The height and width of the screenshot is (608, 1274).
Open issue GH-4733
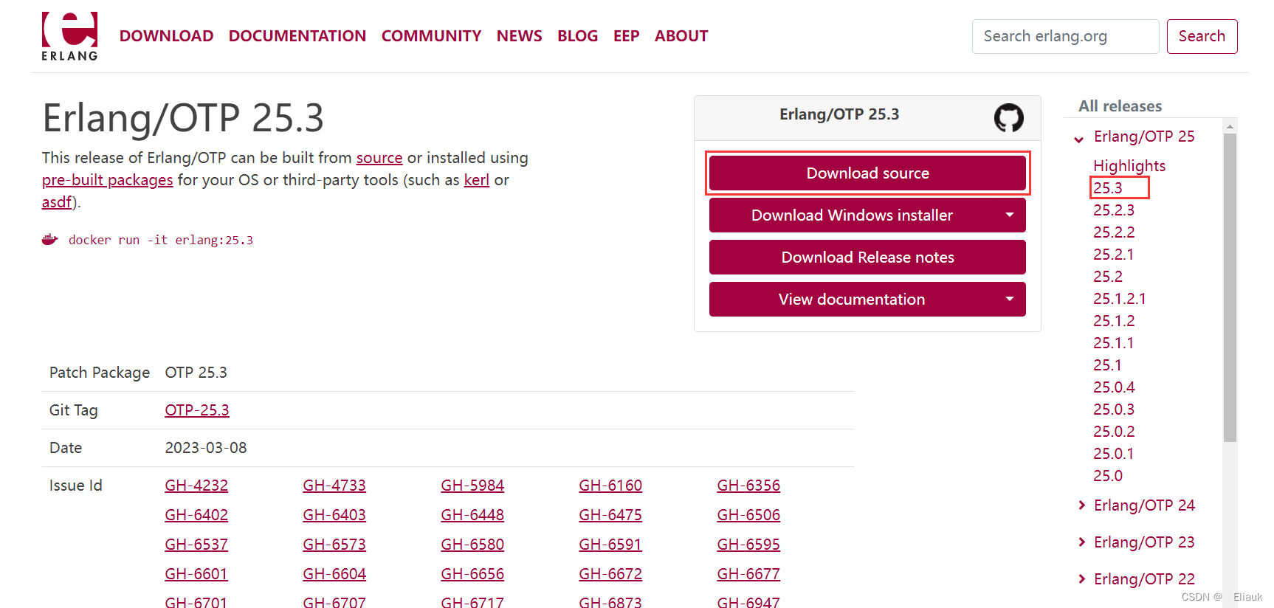(334, 486)
